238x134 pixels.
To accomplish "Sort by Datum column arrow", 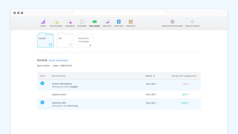I will pyautogui.click(x=154, y=76).
